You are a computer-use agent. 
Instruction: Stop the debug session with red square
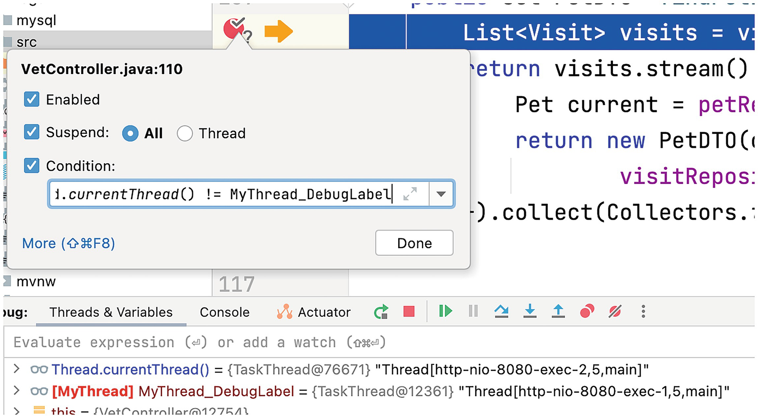409,312
